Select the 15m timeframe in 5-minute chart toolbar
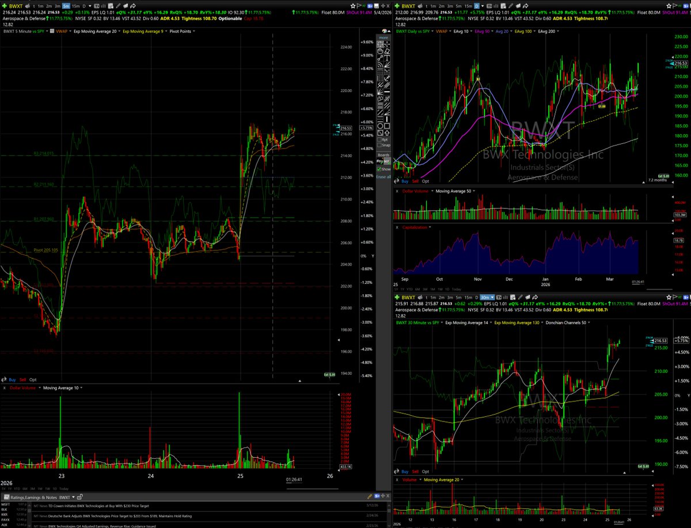Image resolution: width=691 pixels, height=528 pixels. coord(75,6)
